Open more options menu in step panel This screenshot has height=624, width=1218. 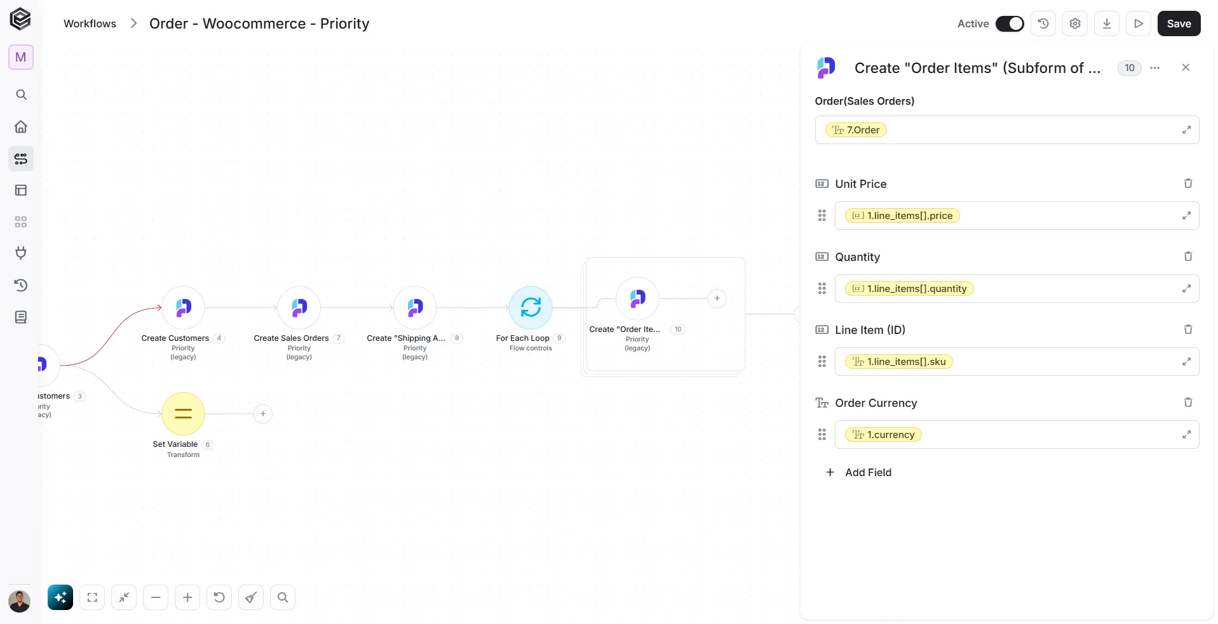tap(1155, 68)
